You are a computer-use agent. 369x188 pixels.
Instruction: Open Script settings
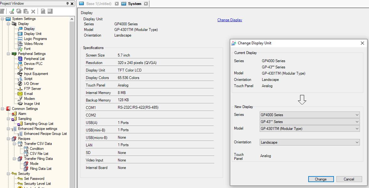28,79
